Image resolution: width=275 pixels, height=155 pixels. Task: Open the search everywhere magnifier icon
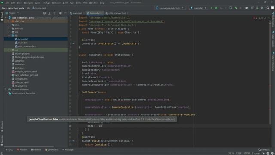pos(268,8)
